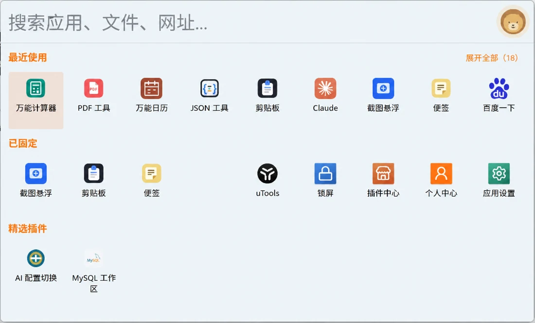Viewport: 535px width, 323px height.
Task: Open pinned 截图悬浮 under 已固定
Action: pyautogui.click(x=36, y=180)
